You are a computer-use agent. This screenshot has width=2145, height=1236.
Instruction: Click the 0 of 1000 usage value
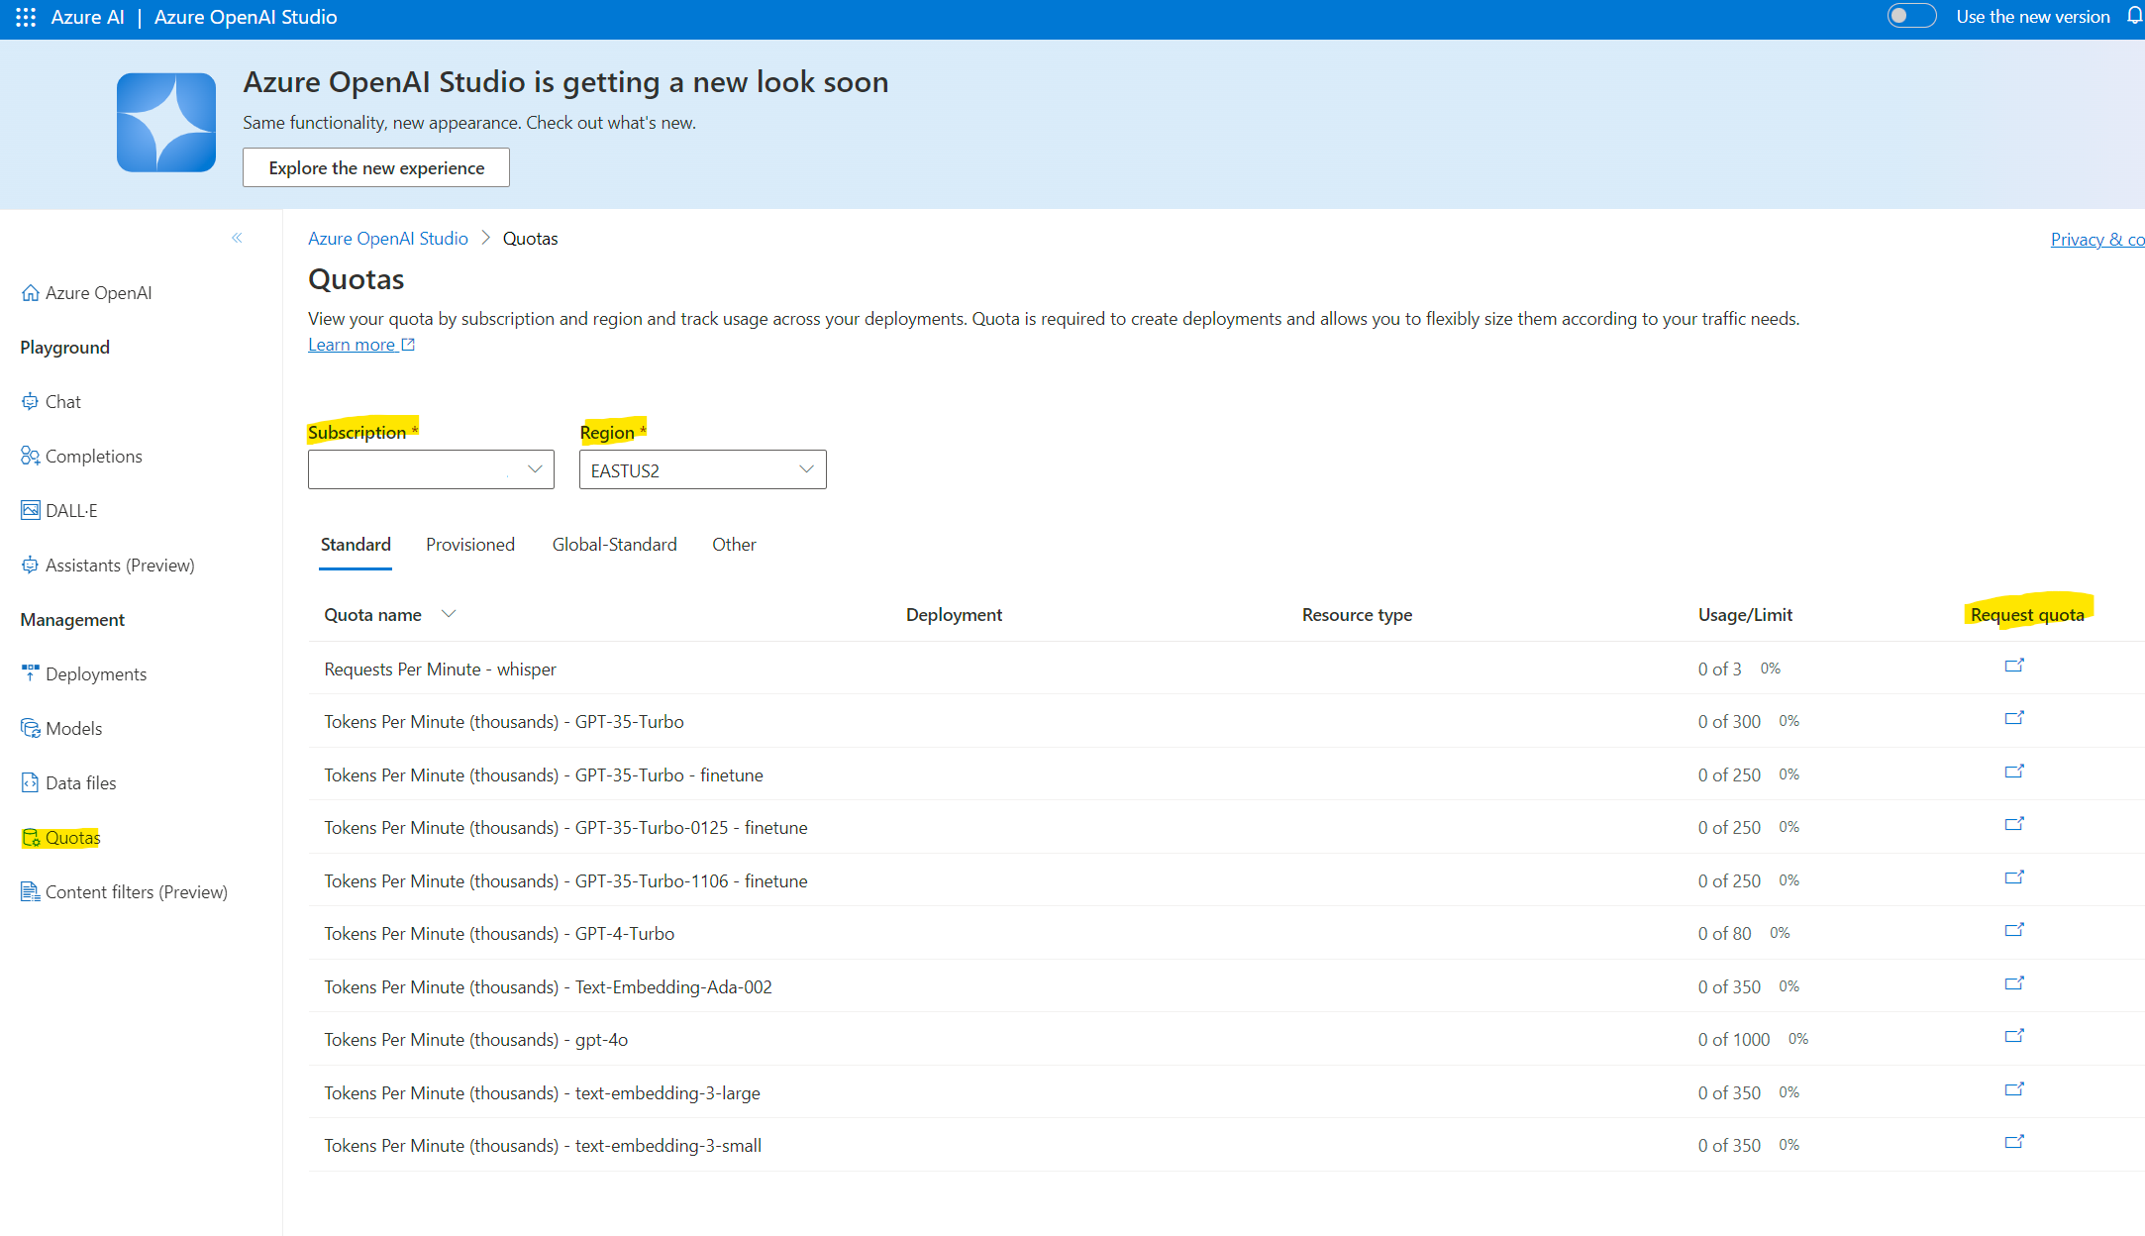[x=1734, y=1040]
